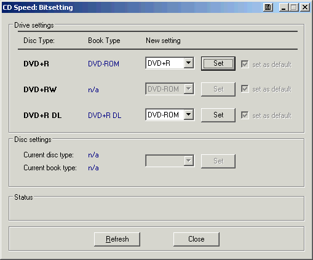Maximize the Bitsetting window
Image resolution: width=313 pixels, height=260 pixels.
click(x=294, y=7)
